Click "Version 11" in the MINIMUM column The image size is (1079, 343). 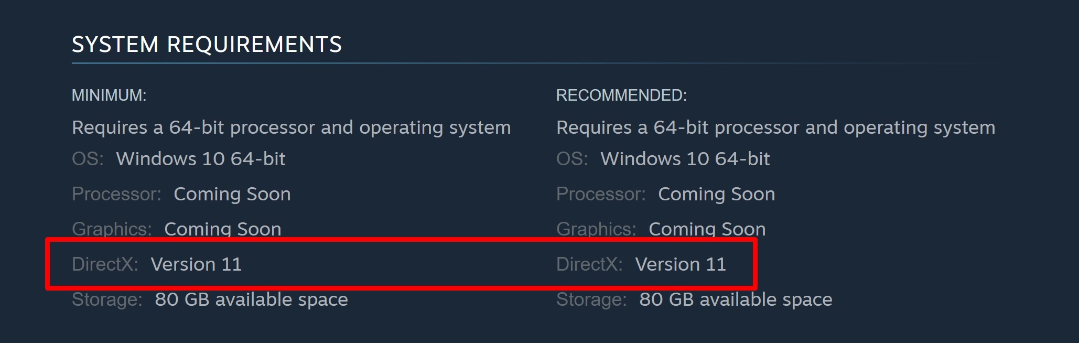(x=196, y=264)
